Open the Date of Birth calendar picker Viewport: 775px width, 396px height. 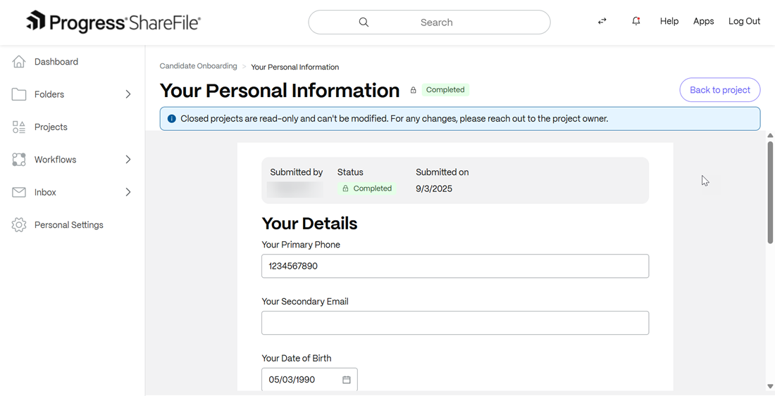[x=347, y=380]
